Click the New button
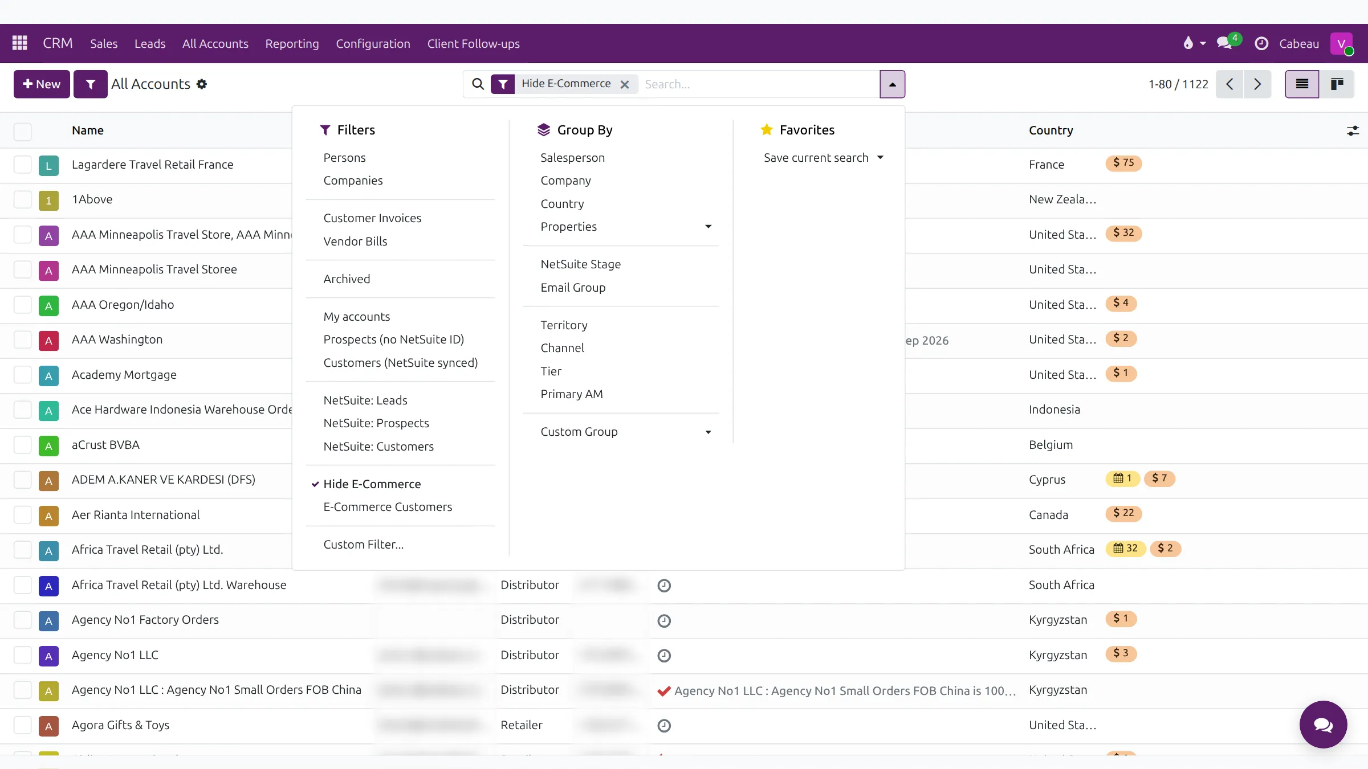This screenshot has height=769, width=1368. click(42, 84)
